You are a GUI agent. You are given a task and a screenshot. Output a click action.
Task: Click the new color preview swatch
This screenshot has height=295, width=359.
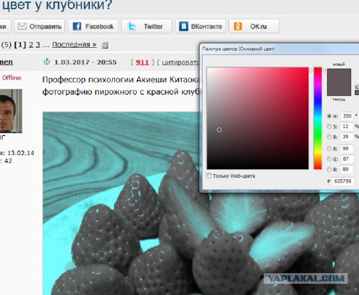pos(339,75)
